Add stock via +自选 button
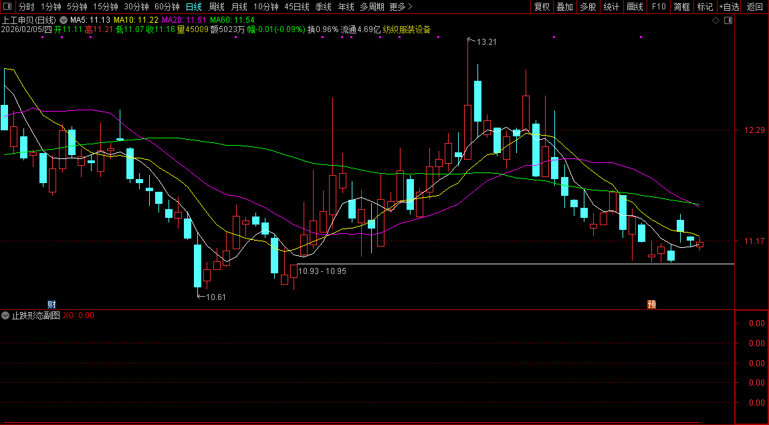The height and width of the screenshot is (425, 769). 730,7
